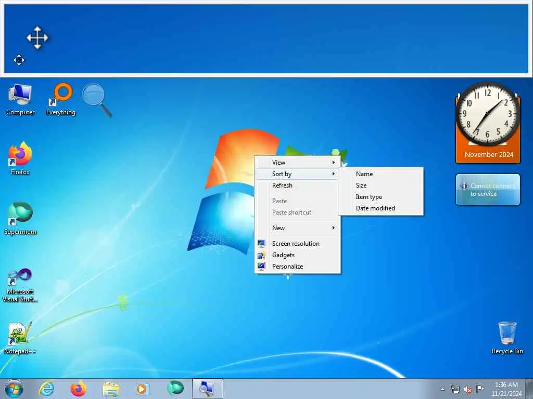Choose Personalize from the context menu

(x=297, y=267)
